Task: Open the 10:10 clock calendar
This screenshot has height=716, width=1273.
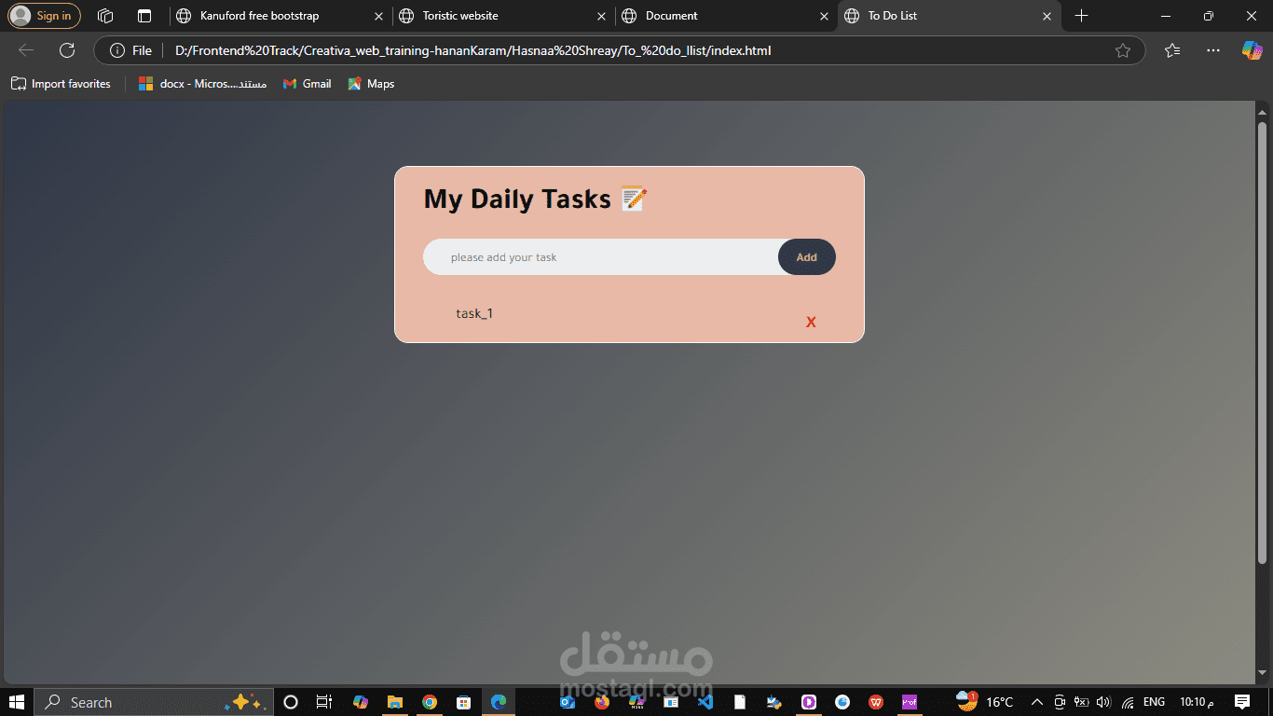Action: click(x=1198, y=702)
